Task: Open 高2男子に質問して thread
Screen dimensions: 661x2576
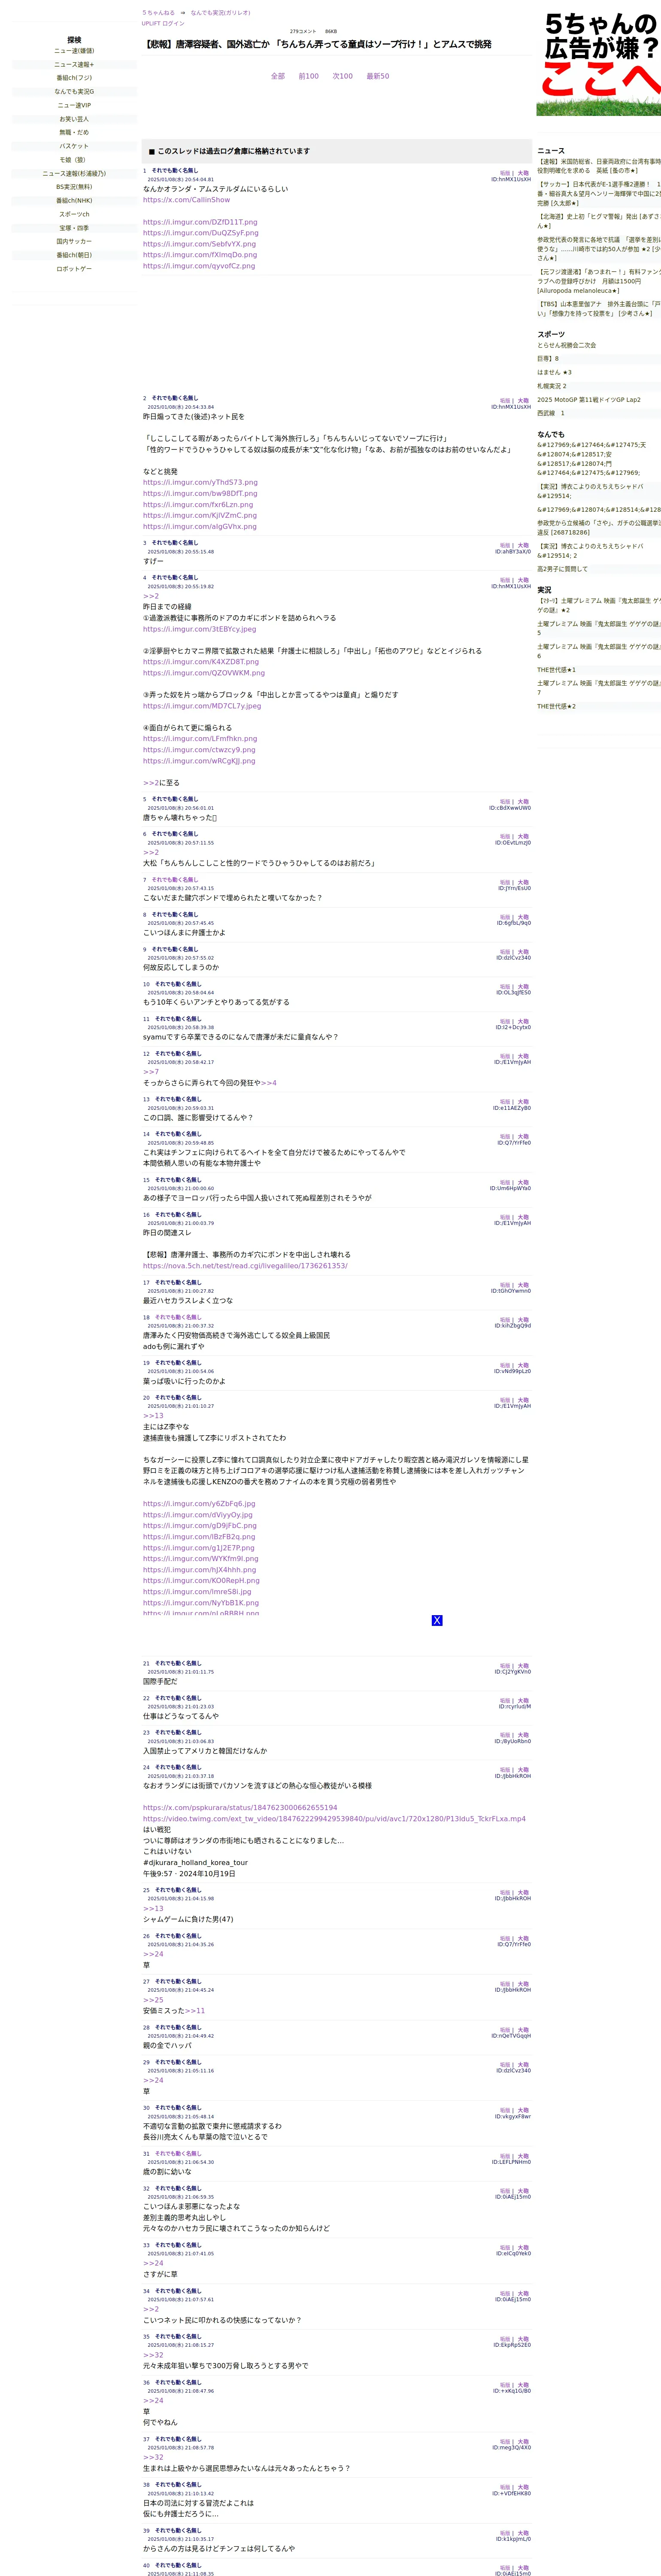Action: click(562, 569)
